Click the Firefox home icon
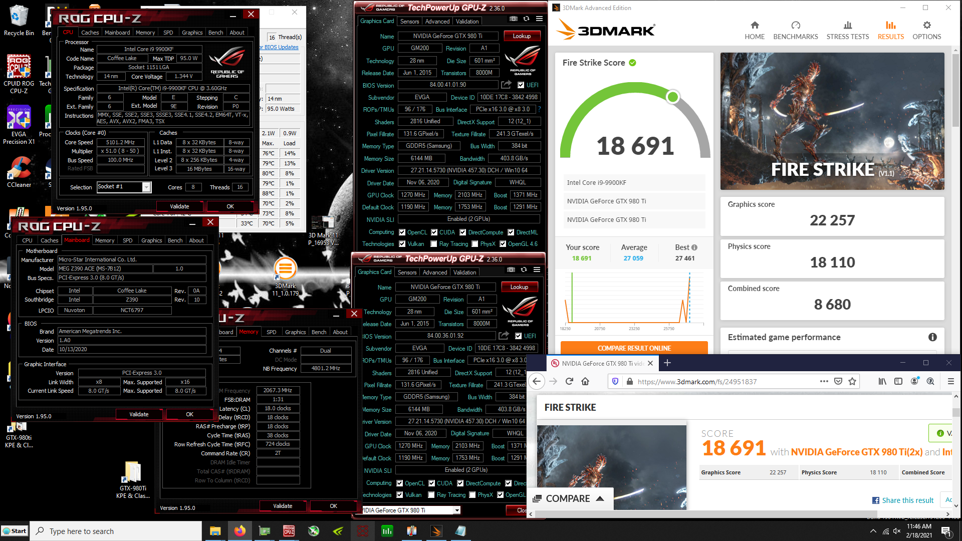The height and width of the screenshot is (541, 962). click(x=585, y=381)
